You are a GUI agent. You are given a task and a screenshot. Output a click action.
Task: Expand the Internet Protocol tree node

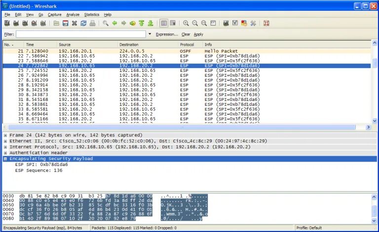coord(5,147)
